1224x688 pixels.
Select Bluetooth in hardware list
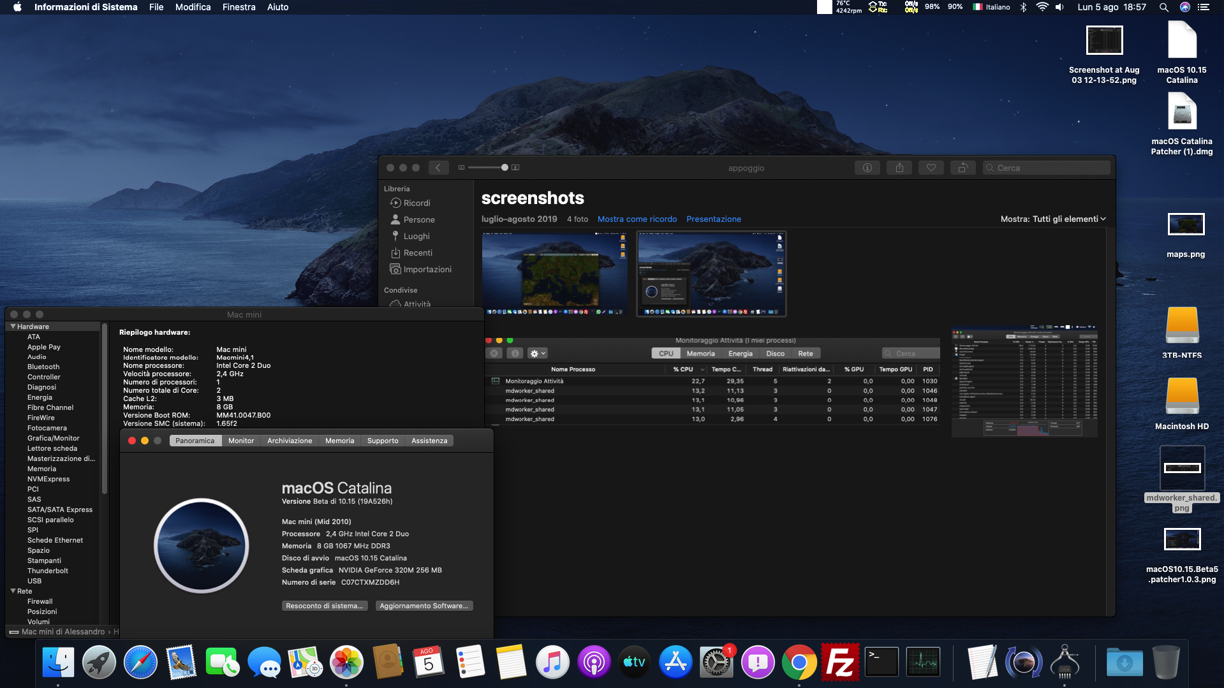43,367
